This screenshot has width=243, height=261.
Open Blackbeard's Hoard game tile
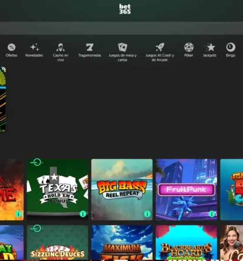(186, 243)
